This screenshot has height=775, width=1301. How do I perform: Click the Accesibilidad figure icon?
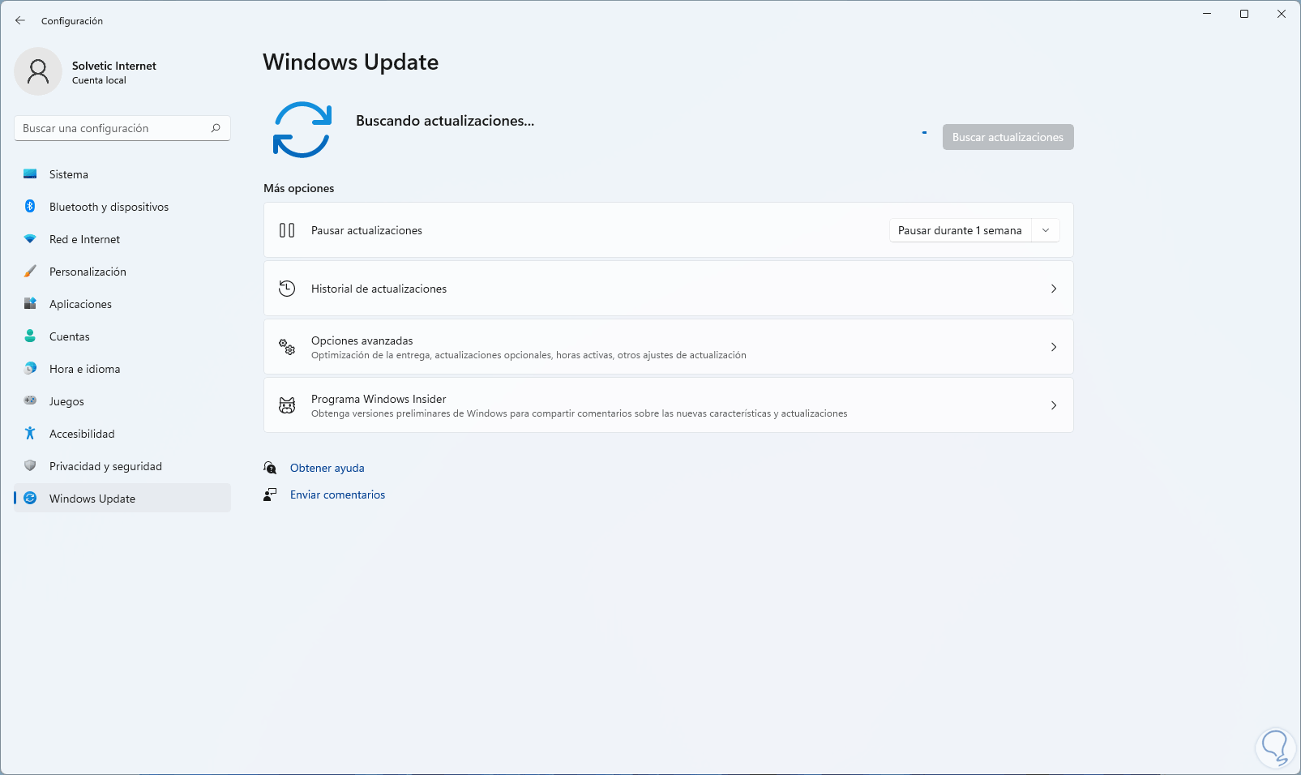tap(30, 434)
